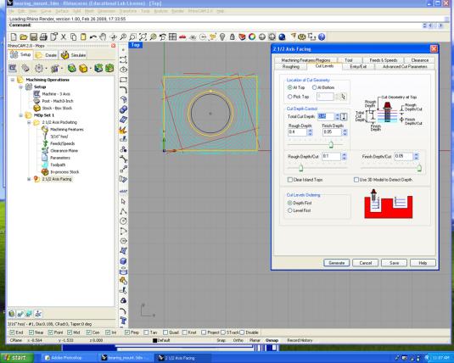Click the Zoom magnifier icon

[123, 36]
